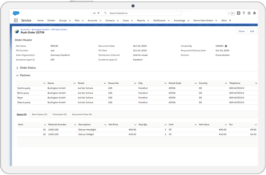266x175 pixels.
Task: Expand the Reports tab dropdown chevron
Action: coord(148,20)
